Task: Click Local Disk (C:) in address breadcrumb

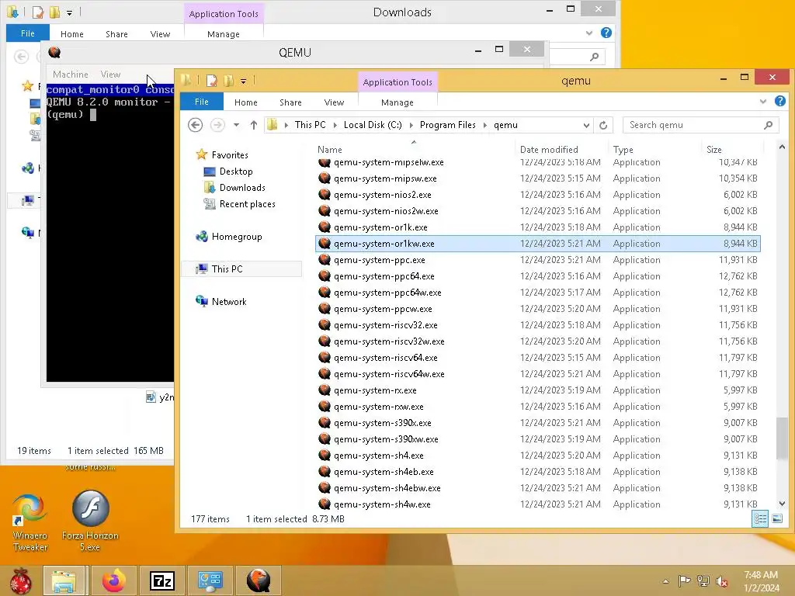Action: coord(373,125)
